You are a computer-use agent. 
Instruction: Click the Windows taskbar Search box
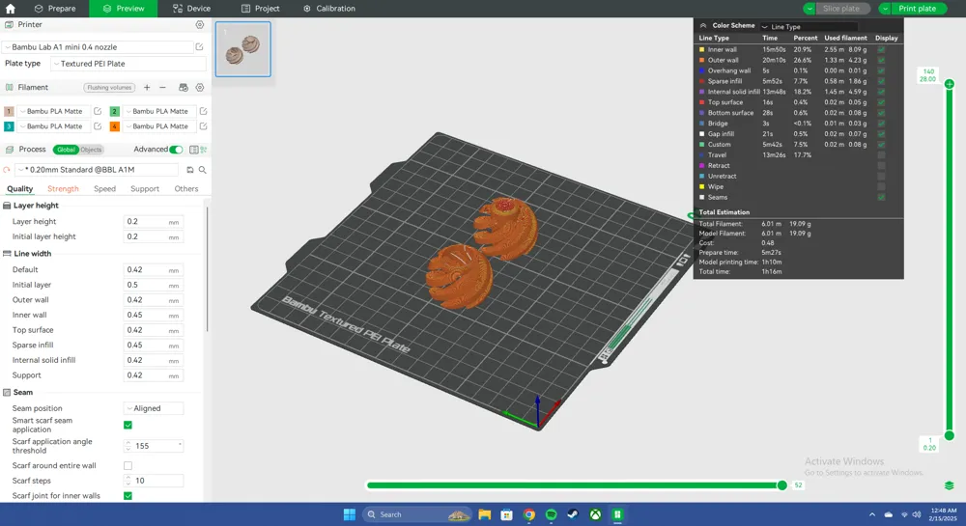[x=417, y=514]
